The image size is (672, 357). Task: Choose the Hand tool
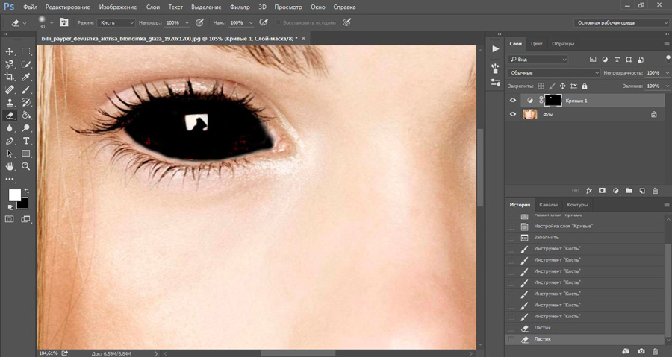(10, 166)
